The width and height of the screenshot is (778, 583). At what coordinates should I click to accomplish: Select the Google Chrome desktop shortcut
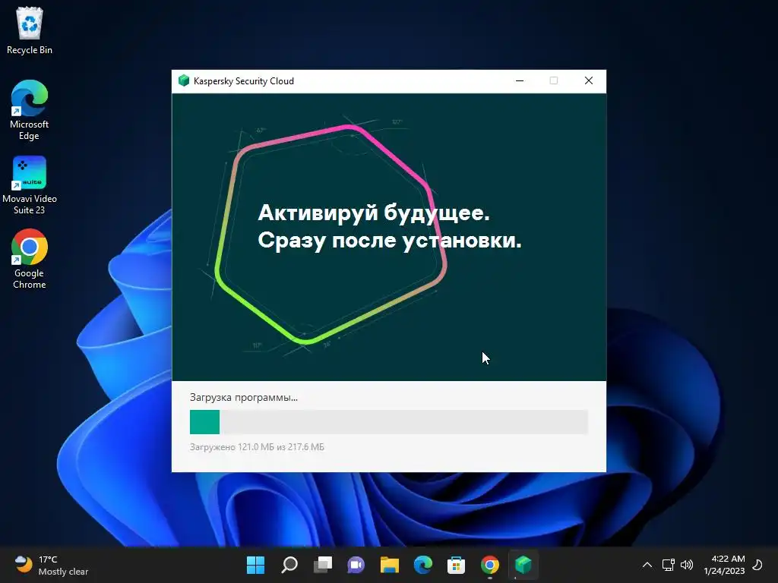coord(30,259)
